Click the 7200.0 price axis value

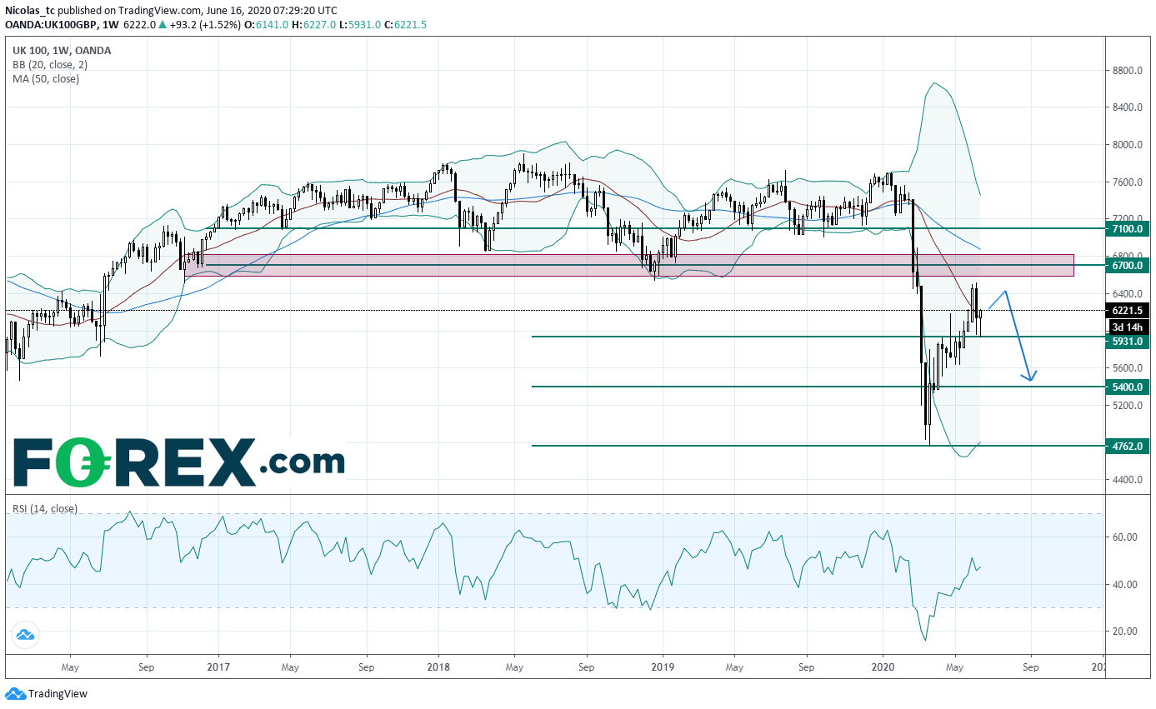[x=1128, y=219]
